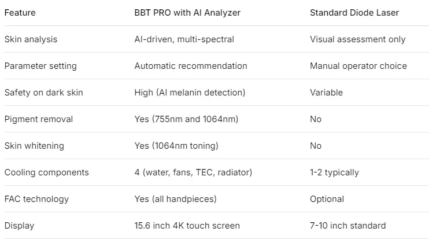Click 4 (water, fans, TEC, radiator) cell
Image resolution: width=429 pixels, height=239 pixels.
point(193,172)
